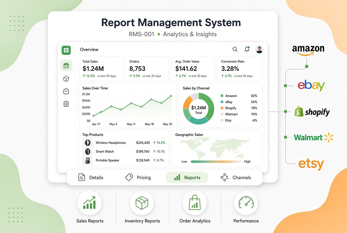Viewport: 347px width, 233px height.
Task: Click the Inventory Reports box icon
Action: (142, 203)
